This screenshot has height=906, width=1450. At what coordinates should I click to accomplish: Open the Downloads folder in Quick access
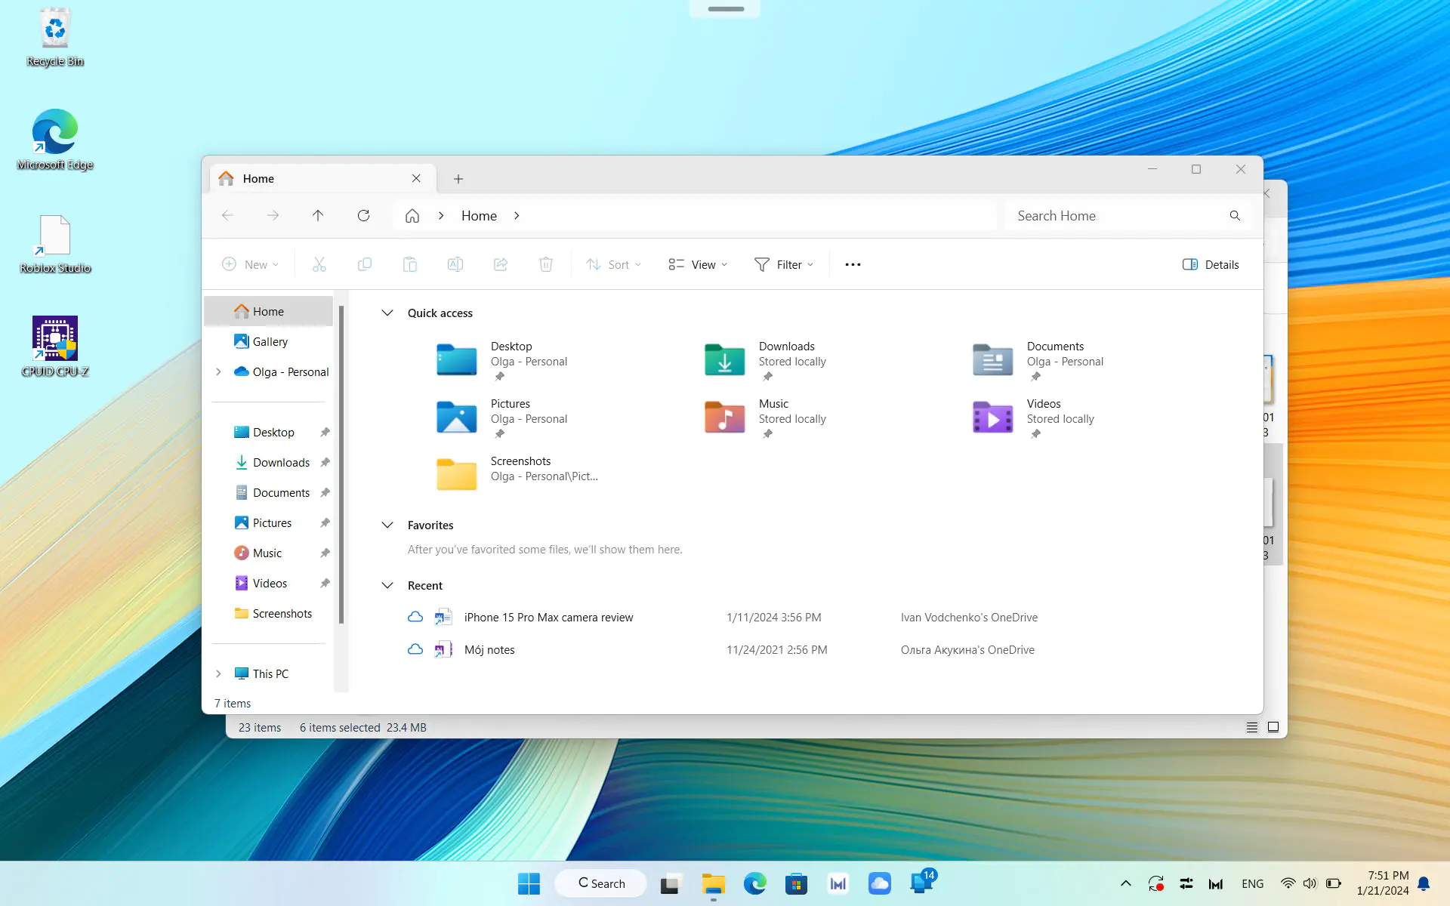point(767,361)
